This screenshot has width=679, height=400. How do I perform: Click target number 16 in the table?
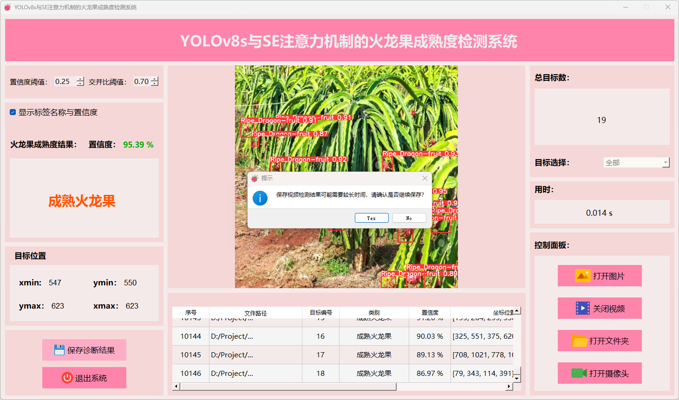[321, 336]
